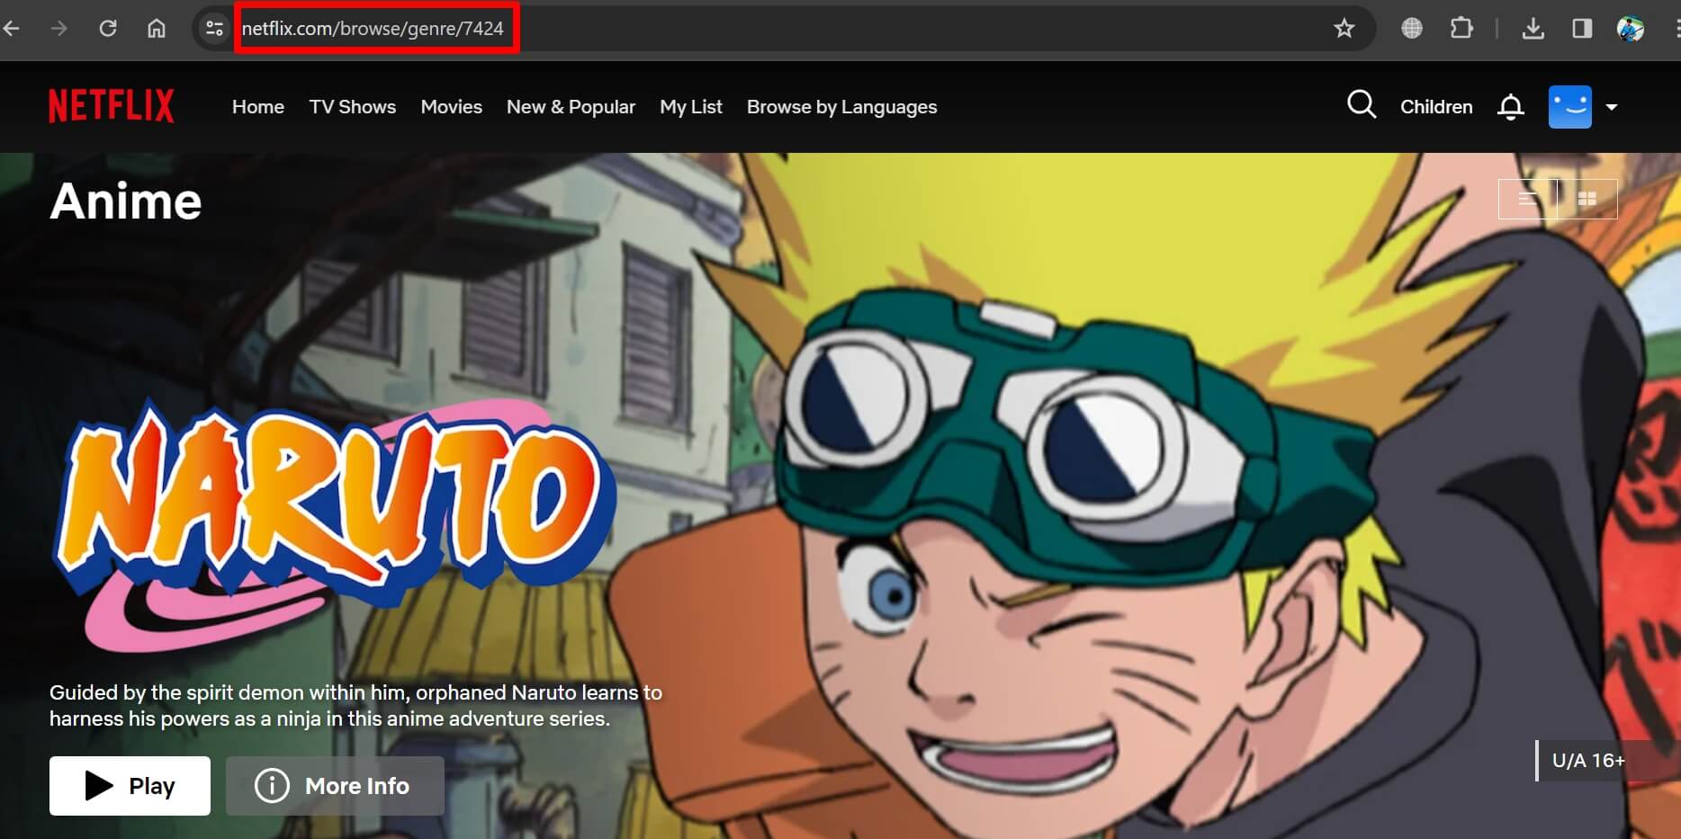Switch to the Children profile link

tap(1436, 107)
